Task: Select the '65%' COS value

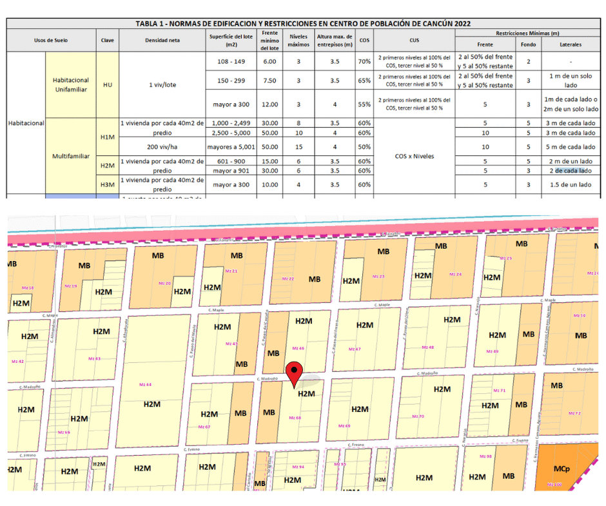Action: click(x=364, y=81)
